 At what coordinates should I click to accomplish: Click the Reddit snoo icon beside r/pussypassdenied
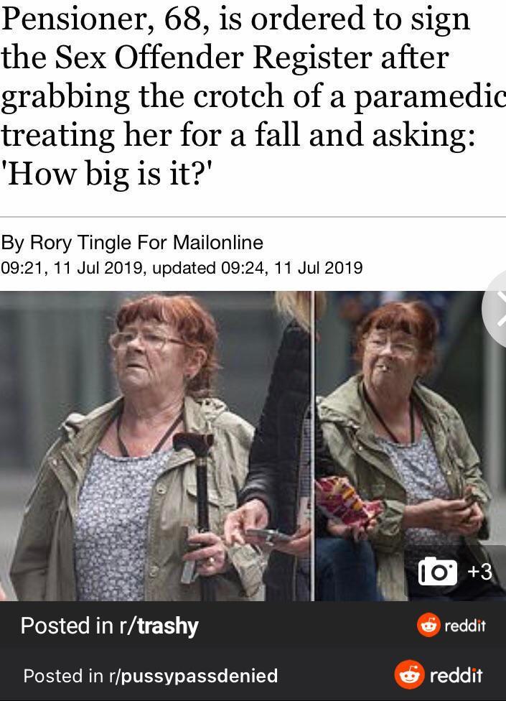(409, 674)
